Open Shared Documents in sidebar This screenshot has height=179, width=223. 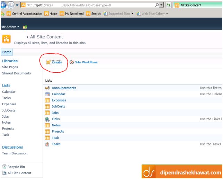pos(16,73)
